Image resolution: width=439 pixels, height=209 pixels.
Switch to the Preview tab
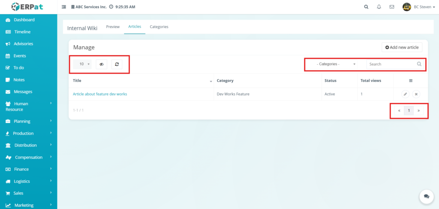(113, 27)
